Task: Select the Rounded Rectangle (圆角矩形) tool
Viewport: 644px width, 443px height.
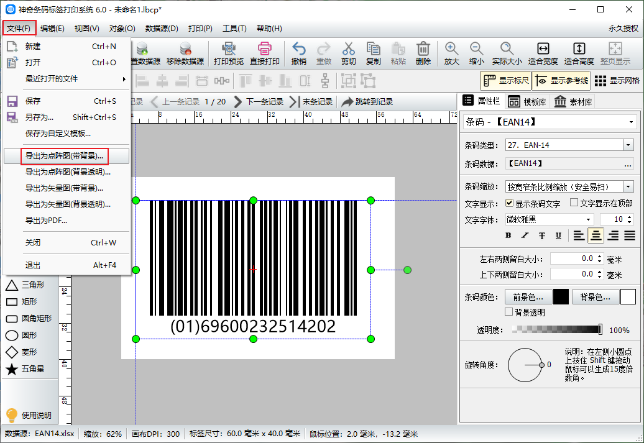Action: (x=29, y=319)
